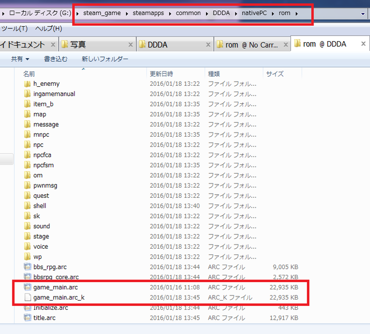Switch to the rom @ No Carr... tab
Image resolution: width=370 pixels, height=334 pixels.
[x=252, y=45]
